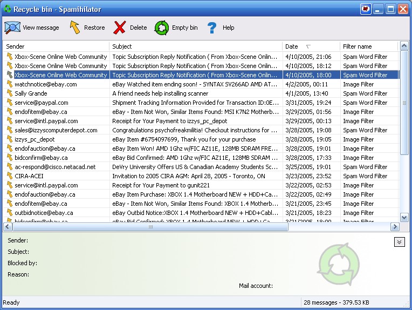Sort by the Sender column header
Image resolution: width=412 pixels, height=310 pixels.
56,46
